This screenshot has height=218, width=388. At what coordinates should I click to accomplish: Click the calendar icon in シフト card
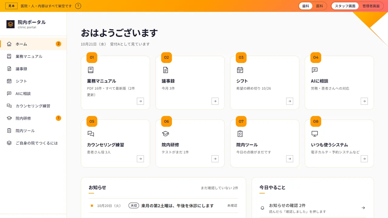click(240, 70)
